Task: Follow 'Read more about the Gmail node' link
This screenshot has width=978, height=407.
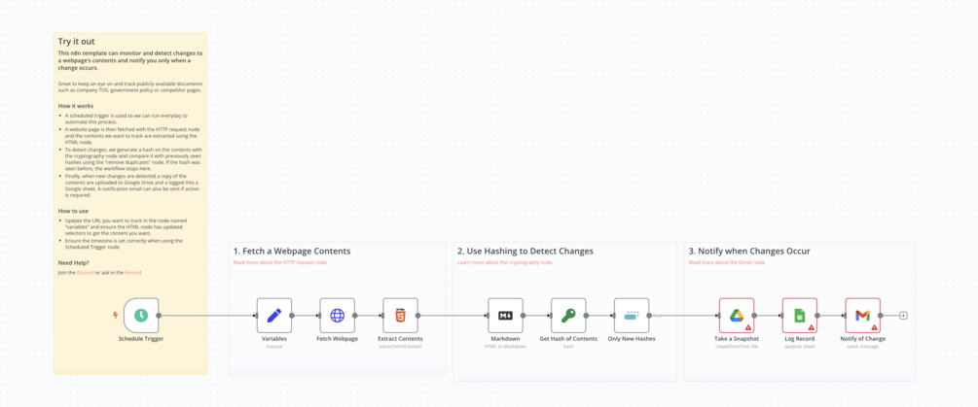Action: tap(728, 262)
